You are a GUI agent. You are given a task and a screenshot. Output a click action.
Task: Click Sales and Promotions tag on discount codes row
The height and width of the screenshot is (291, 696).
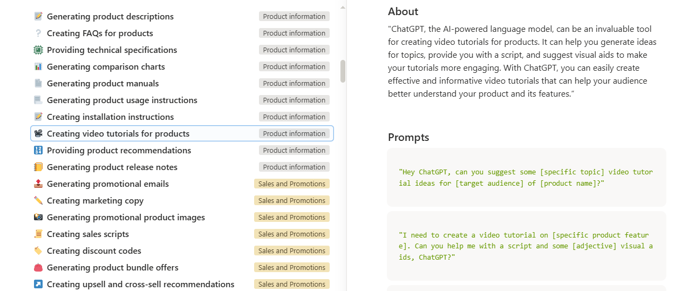[x=292, y=251]
